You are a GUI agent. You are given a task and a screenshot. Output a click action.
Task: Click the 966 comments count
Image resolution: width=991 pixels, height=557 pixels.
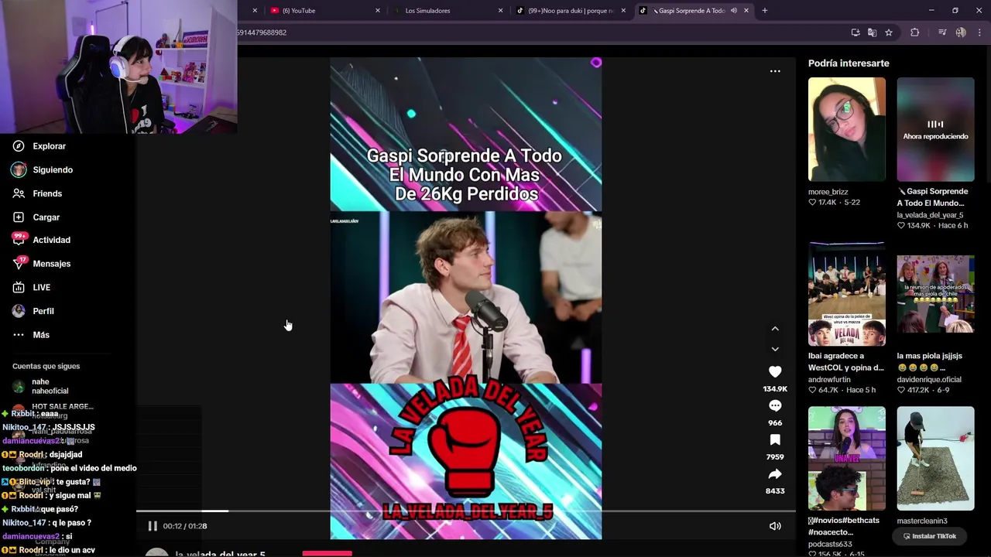(x=775, y=423)
